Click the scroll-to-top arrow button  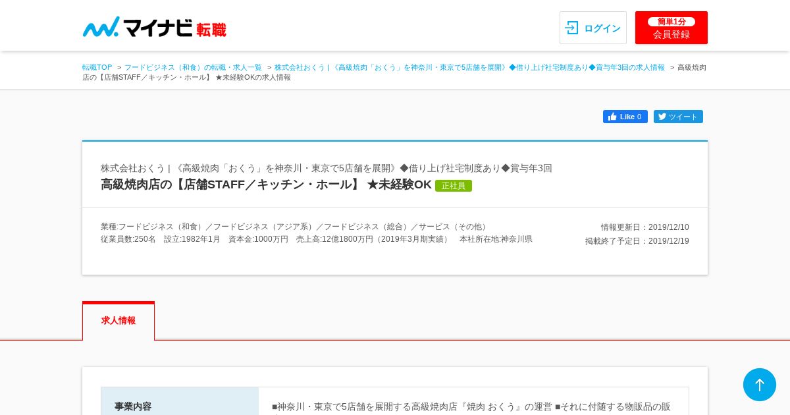(x=760, y=385)
